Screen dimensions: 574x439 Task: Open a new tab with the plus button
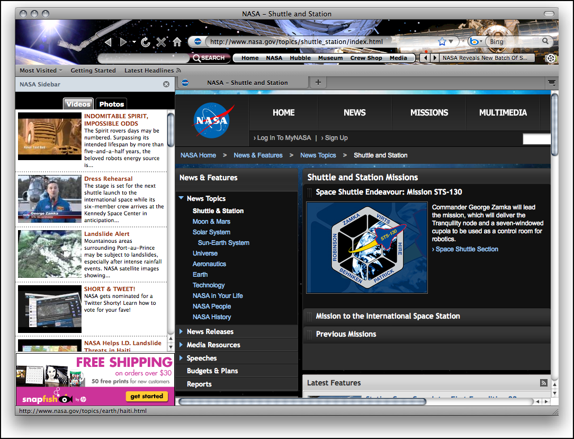tap(318, 82)
